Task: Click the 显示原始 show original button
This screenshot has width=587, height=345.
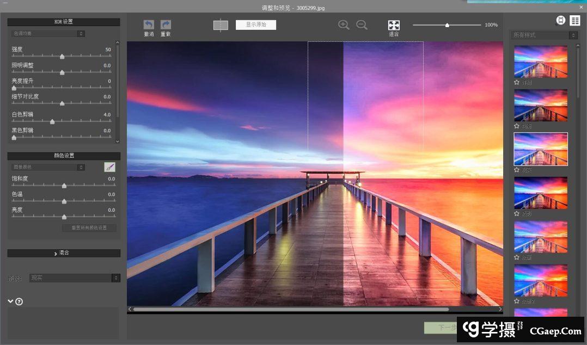Action: [256, 24]
